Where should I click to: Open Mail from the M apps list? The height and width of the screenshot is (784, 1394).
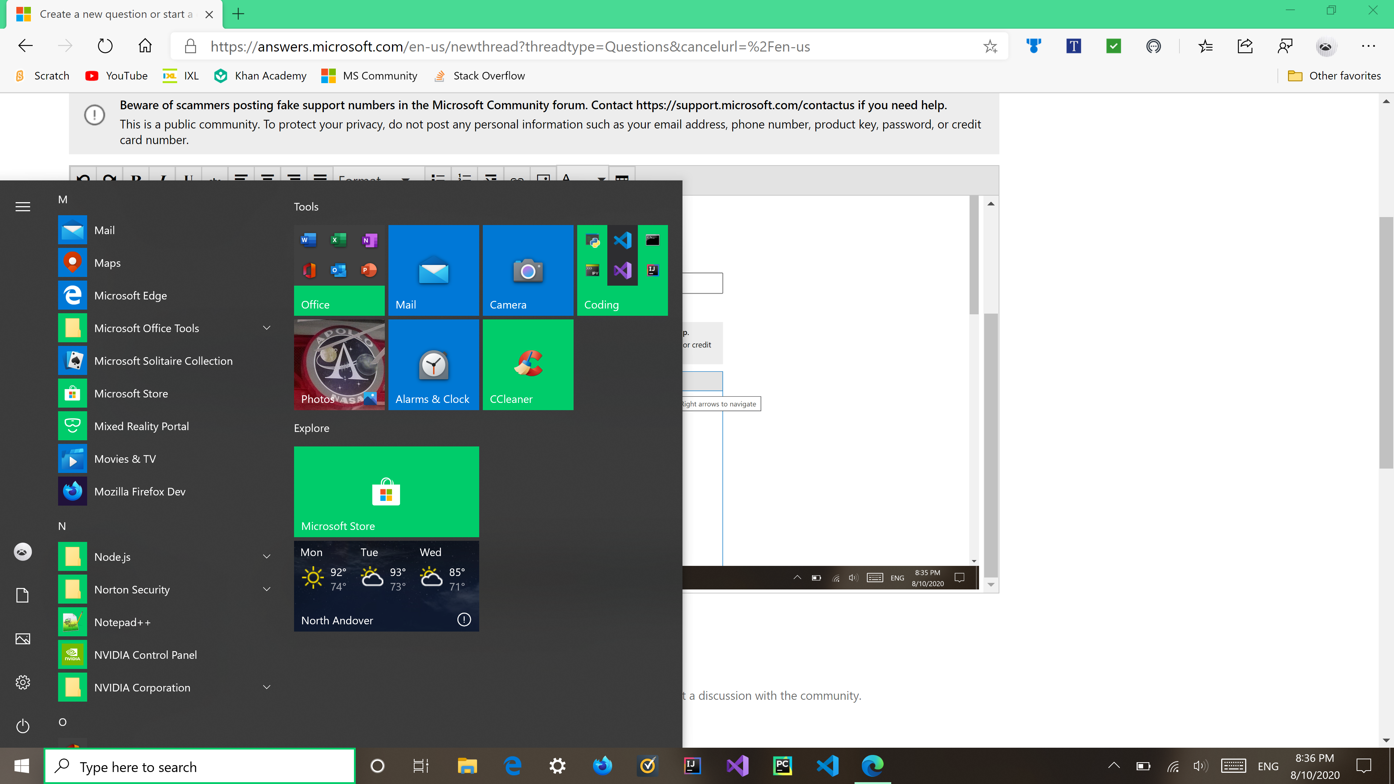(x=165, y=230)
